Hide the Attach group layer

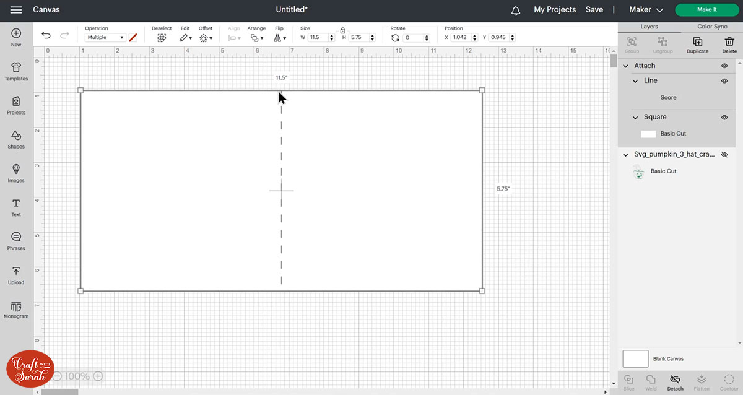point(724,66)
